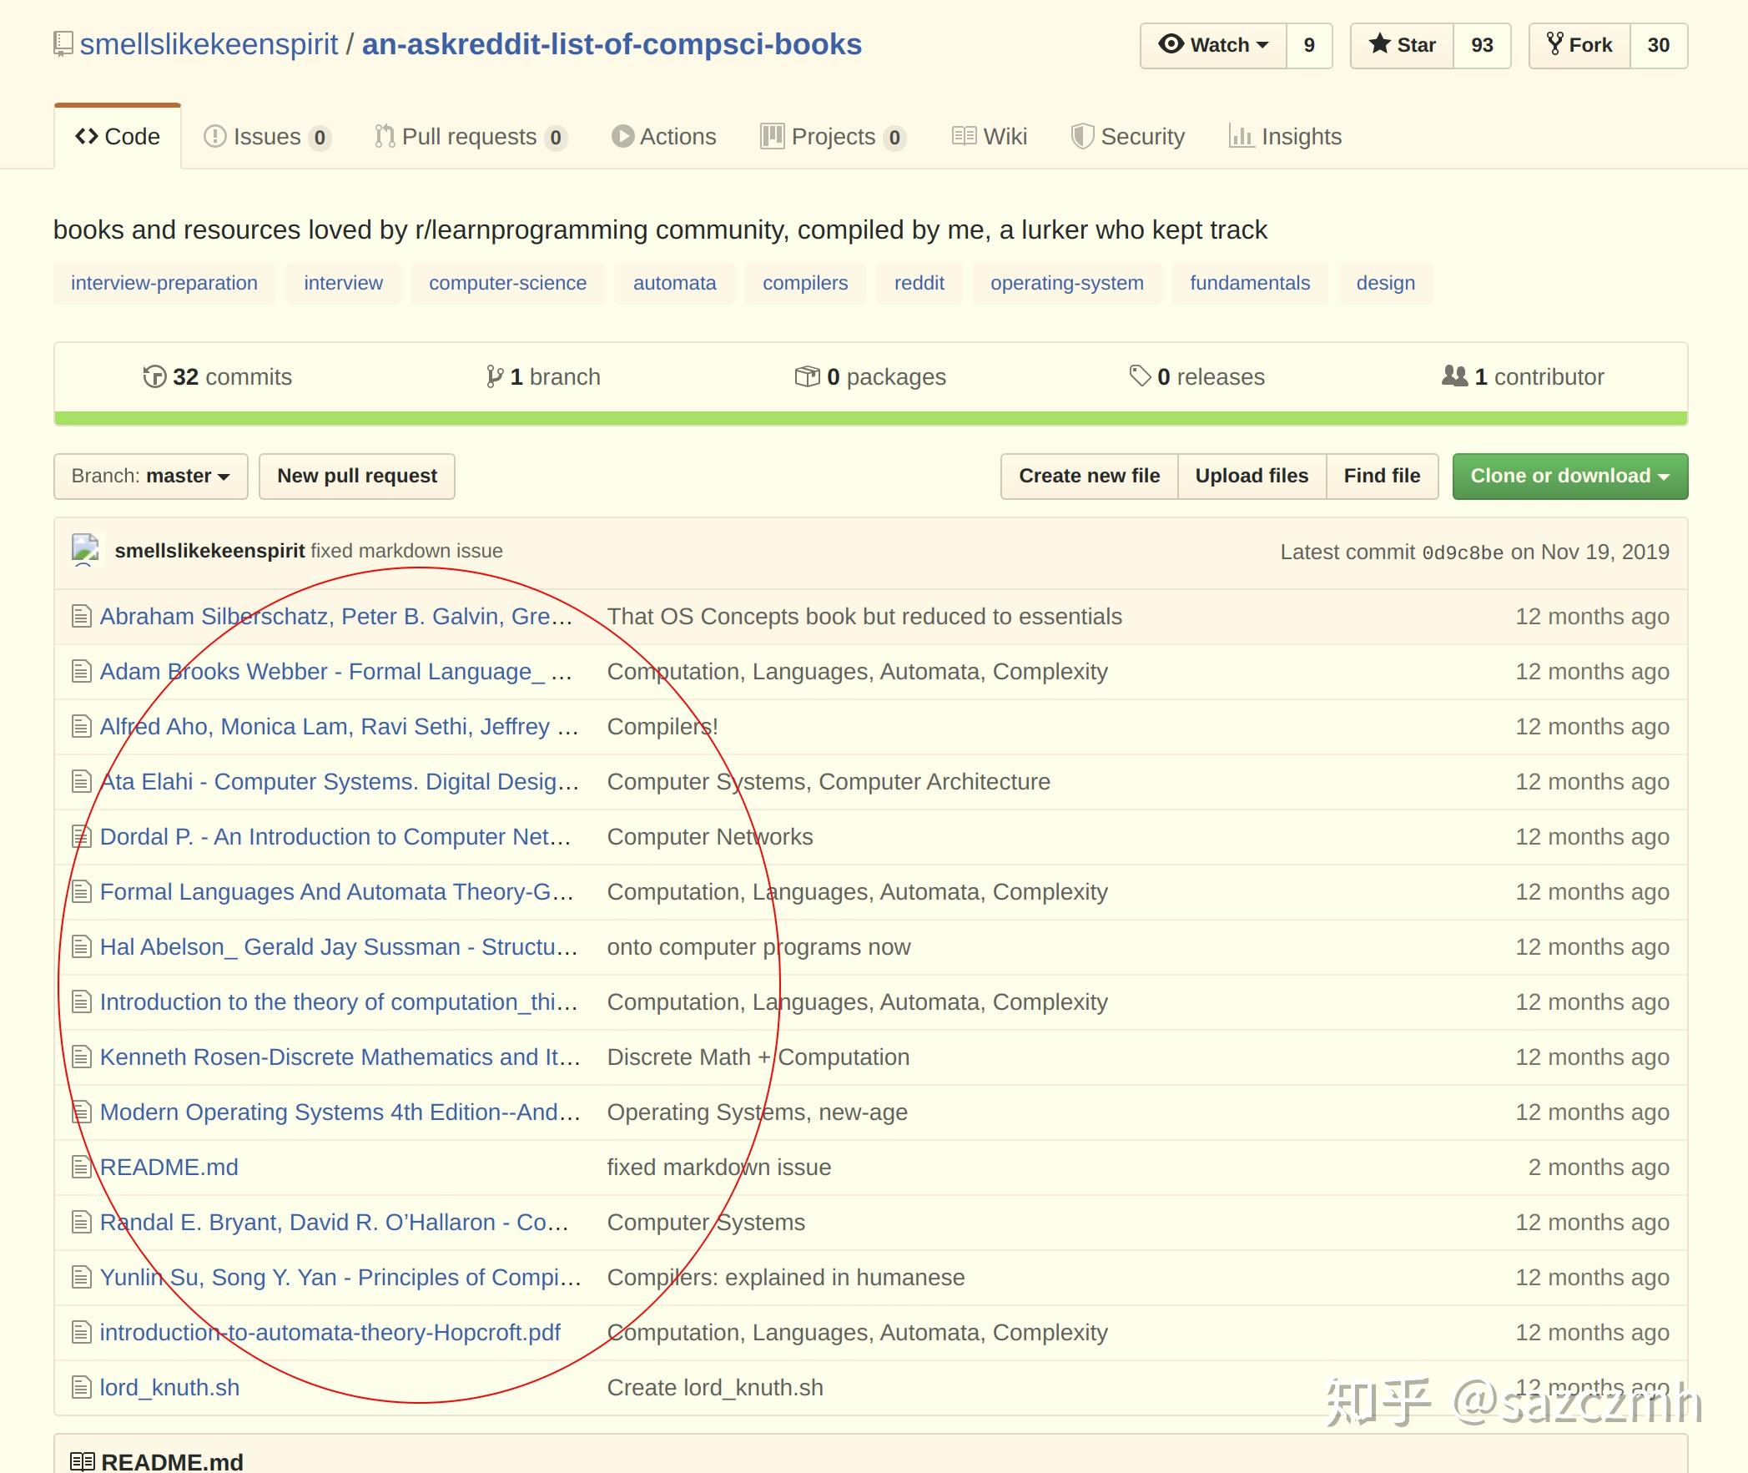Image resolution: width=1748 pixels, height=1473 pixels.
Task: Open the watchers count 9
Action: coord(1309,45)
